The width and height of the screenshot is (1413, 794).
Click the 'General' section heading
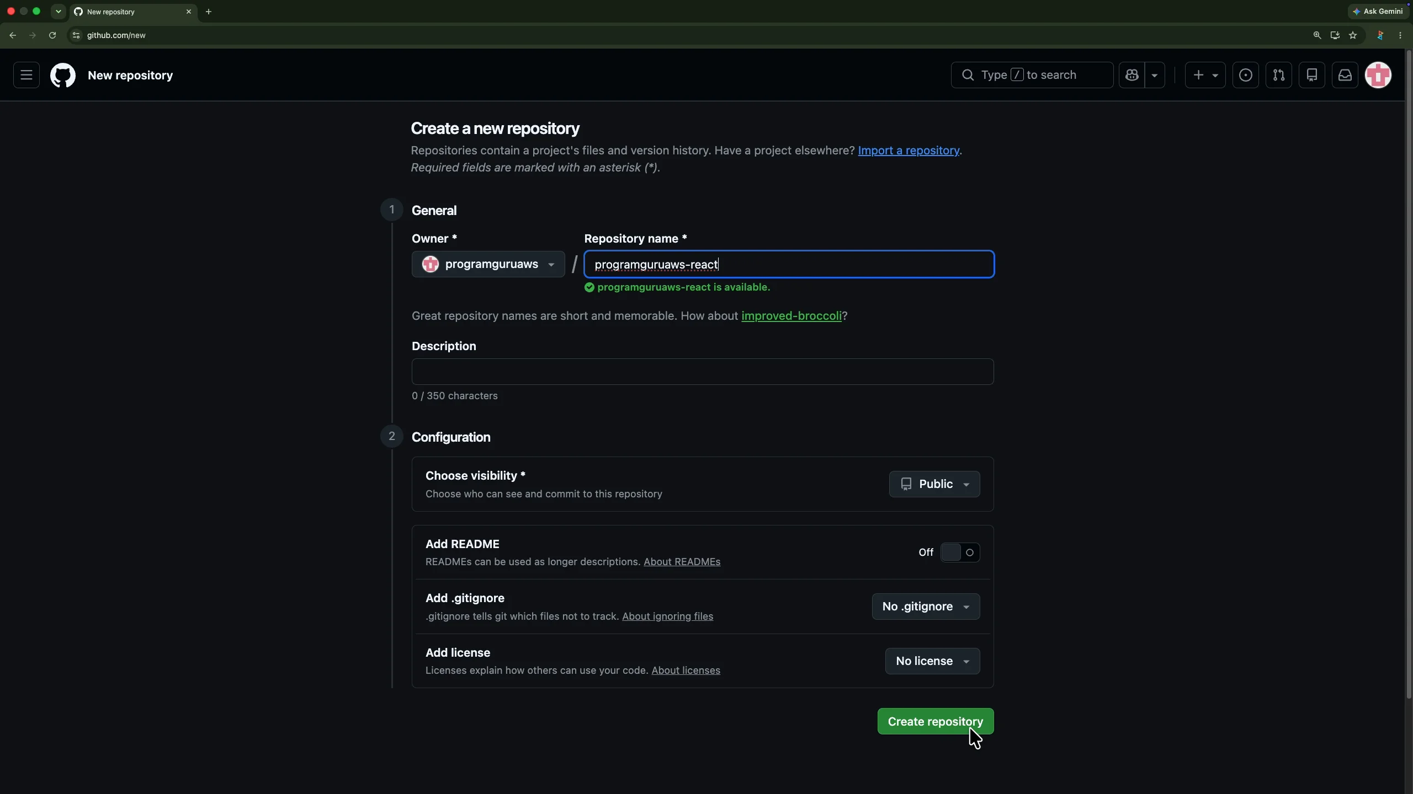tap(434, 211)
